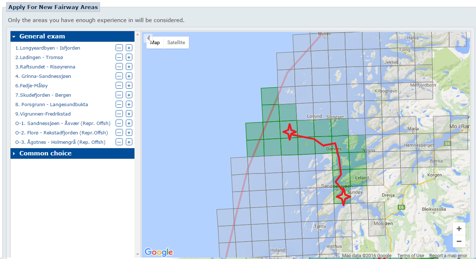Click the red star marker near Sandnessjøen
Viewport: 476px width, 259px height.
(x=343, y=197)
